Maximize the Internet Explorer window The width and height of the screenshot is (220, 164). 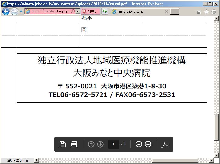click(x=210, y=4)
